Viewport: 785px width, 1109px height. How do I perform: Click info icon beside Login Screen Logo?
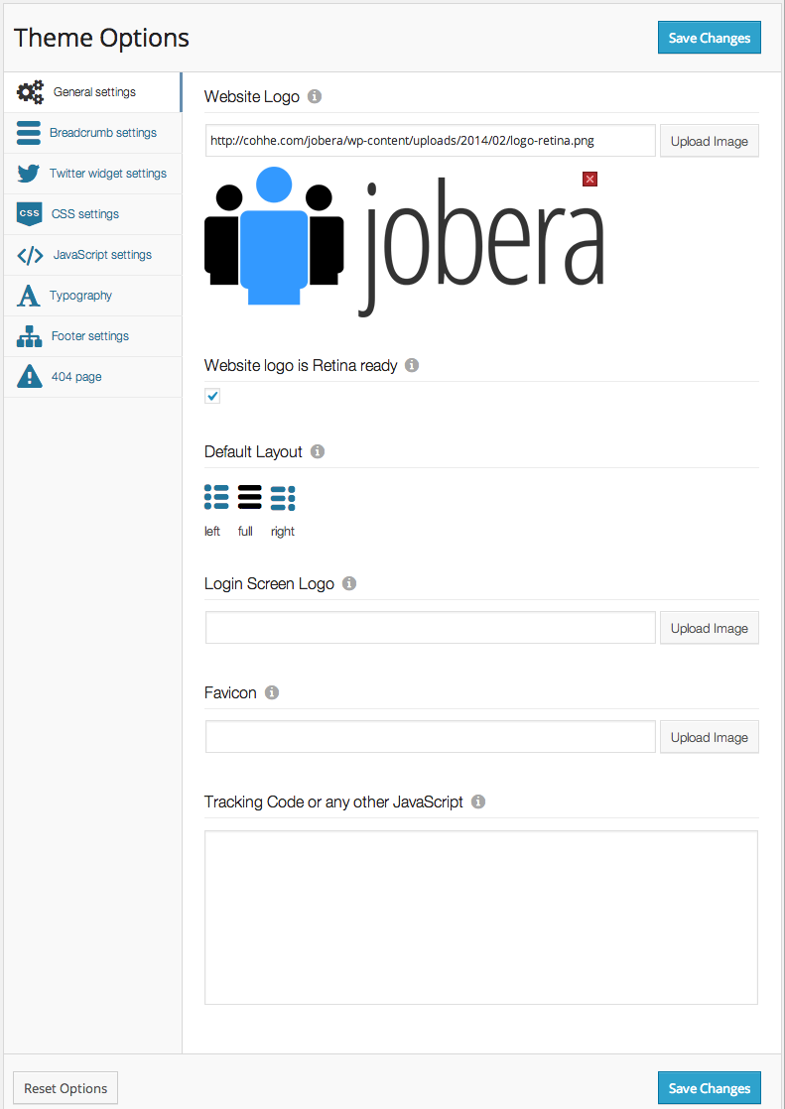[348, 583]
